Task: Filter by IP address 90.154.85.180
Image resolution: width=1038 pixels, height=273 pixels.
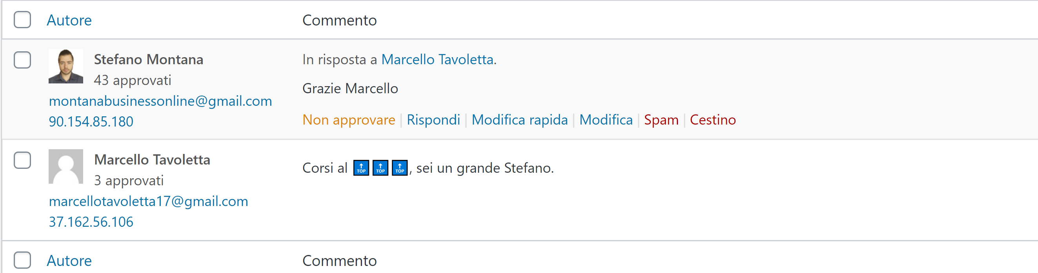Action: coord(91,121)
